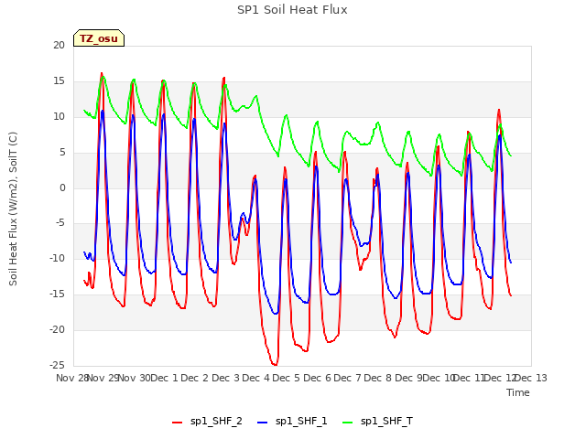The width and height of the screenshot is (586, 439).
Task: Toggle sp1_SHF_T series in legend
Action: coord(378,422)
